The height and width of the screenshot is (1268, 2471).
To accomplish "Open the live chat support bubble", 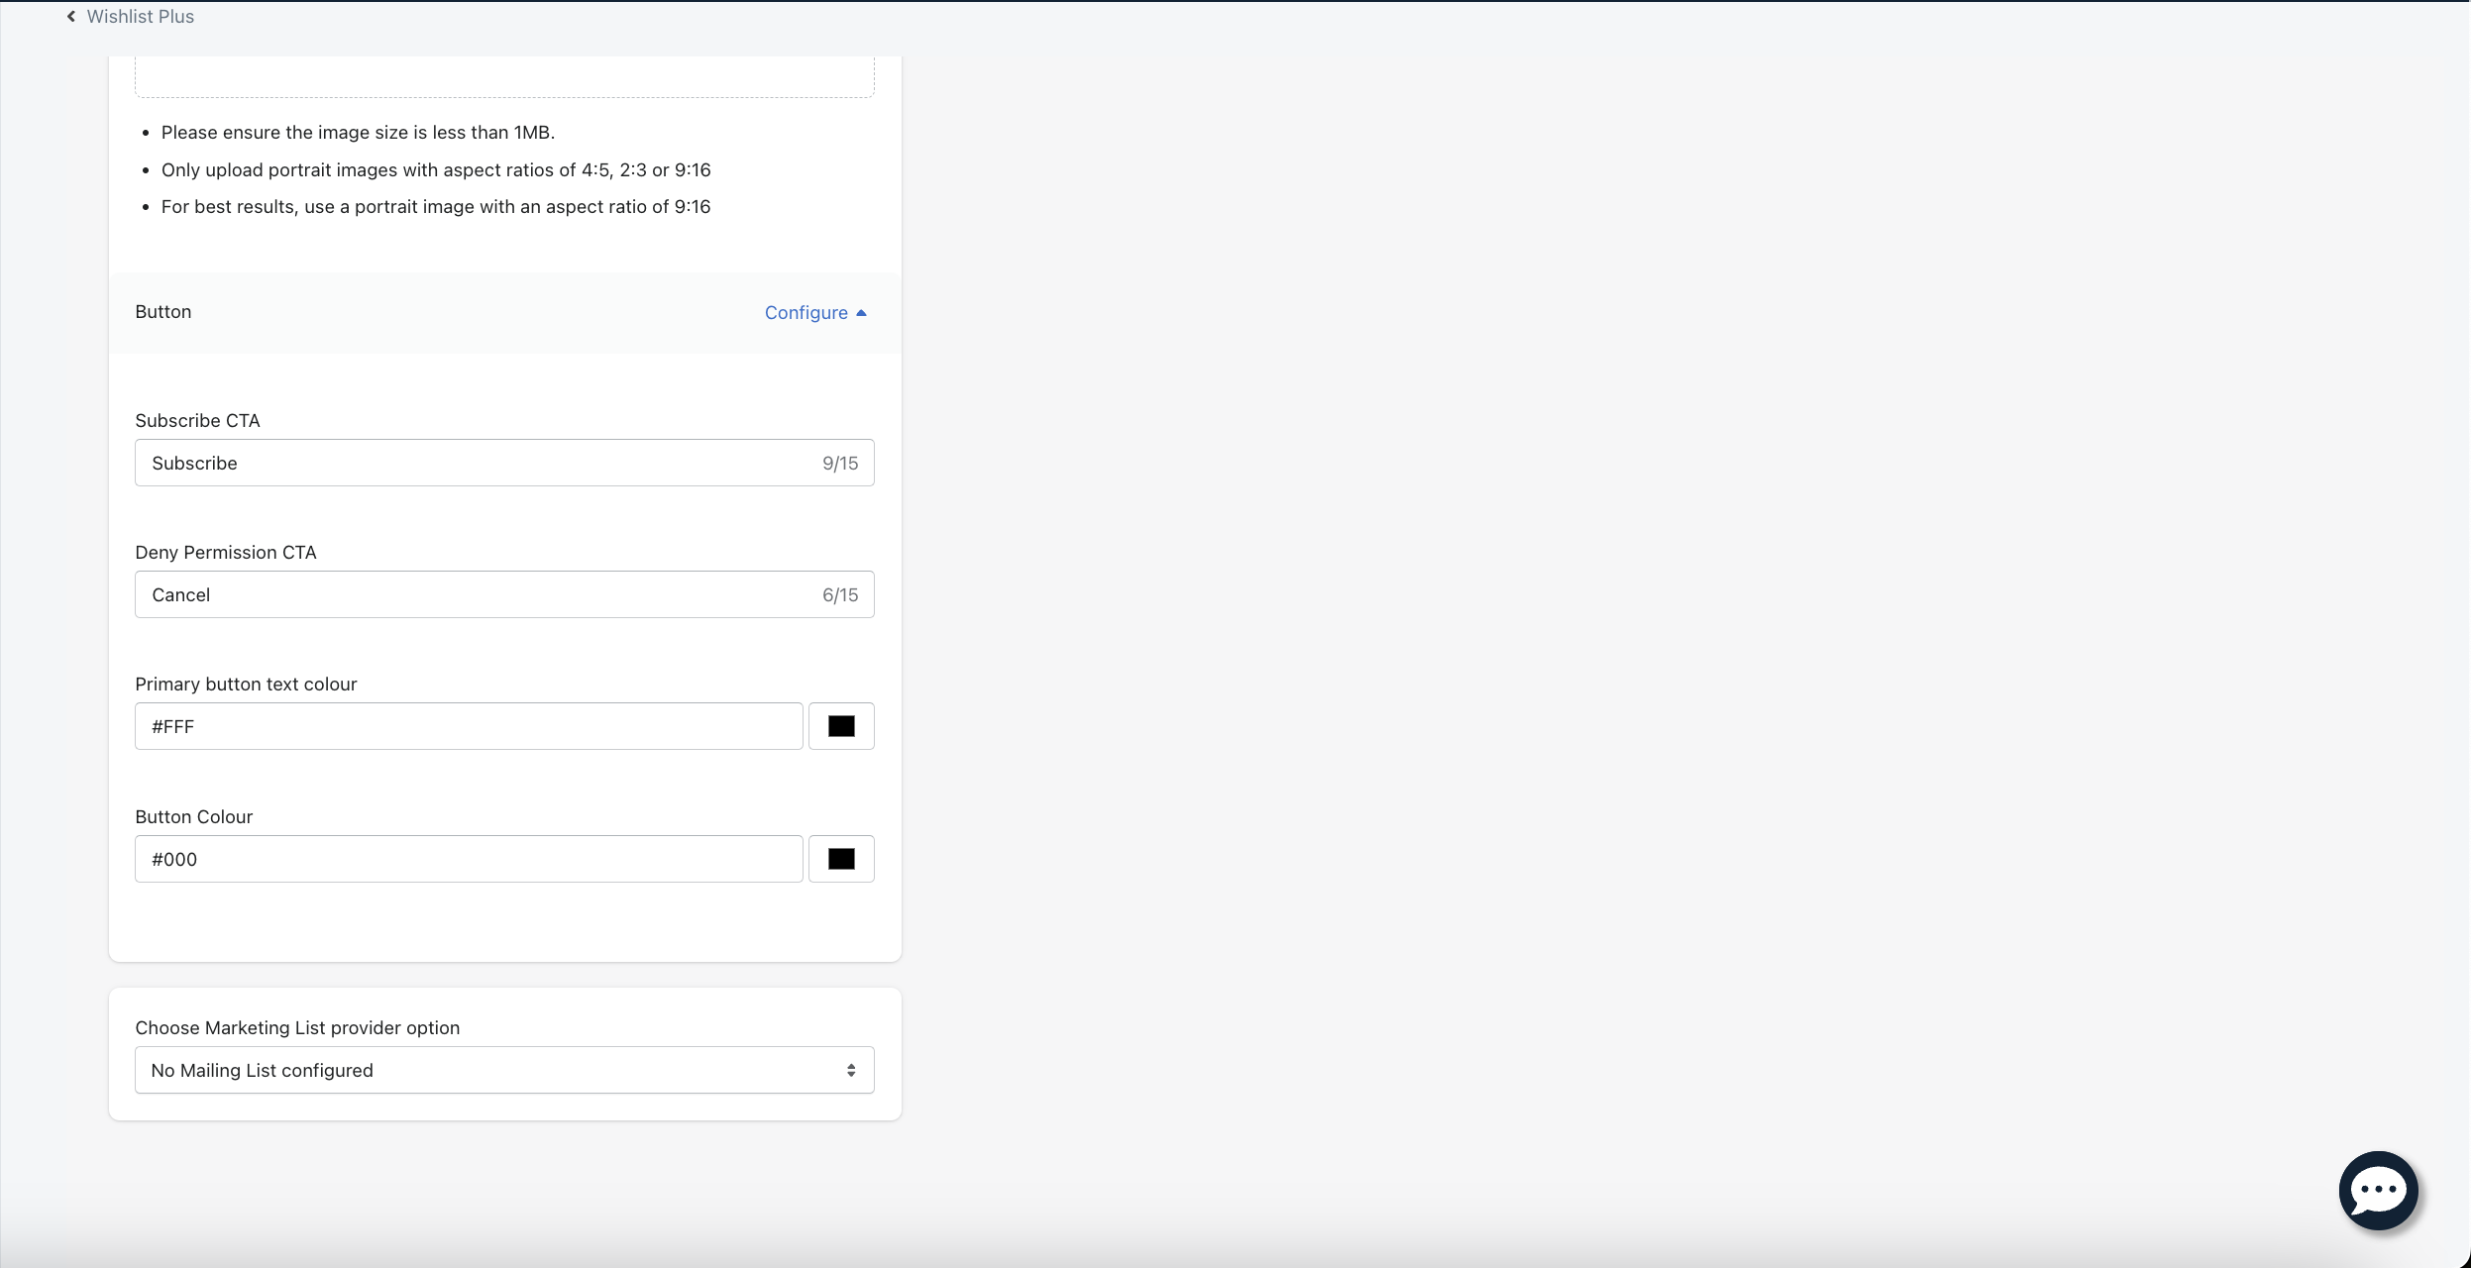I will point(2378,1190).
